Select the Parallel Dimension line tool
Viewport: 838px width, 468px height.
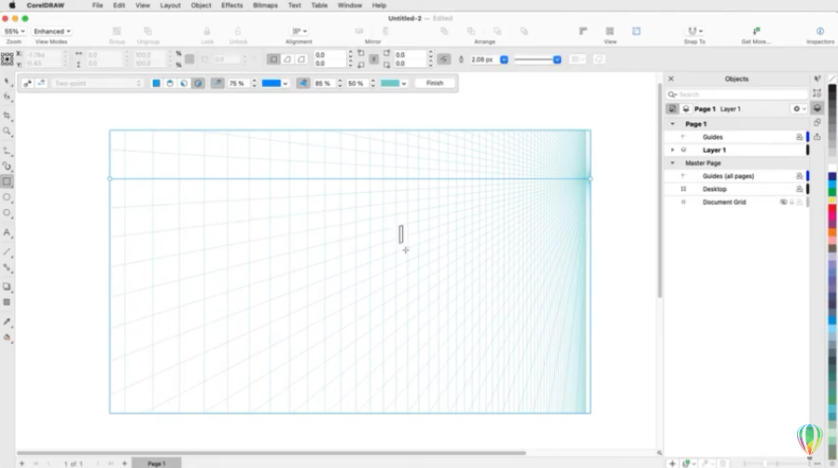point(7,252)
